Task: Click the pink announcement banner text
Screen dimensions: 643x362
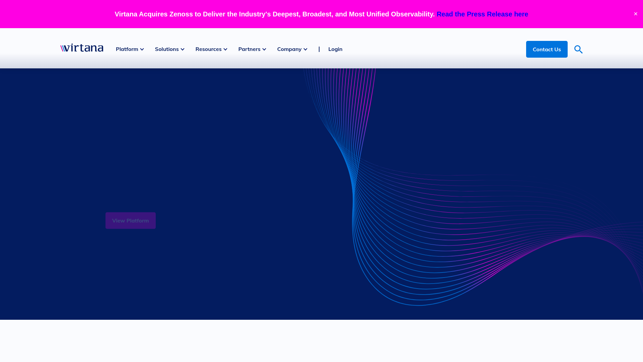Action: click(x=274, y=14)
